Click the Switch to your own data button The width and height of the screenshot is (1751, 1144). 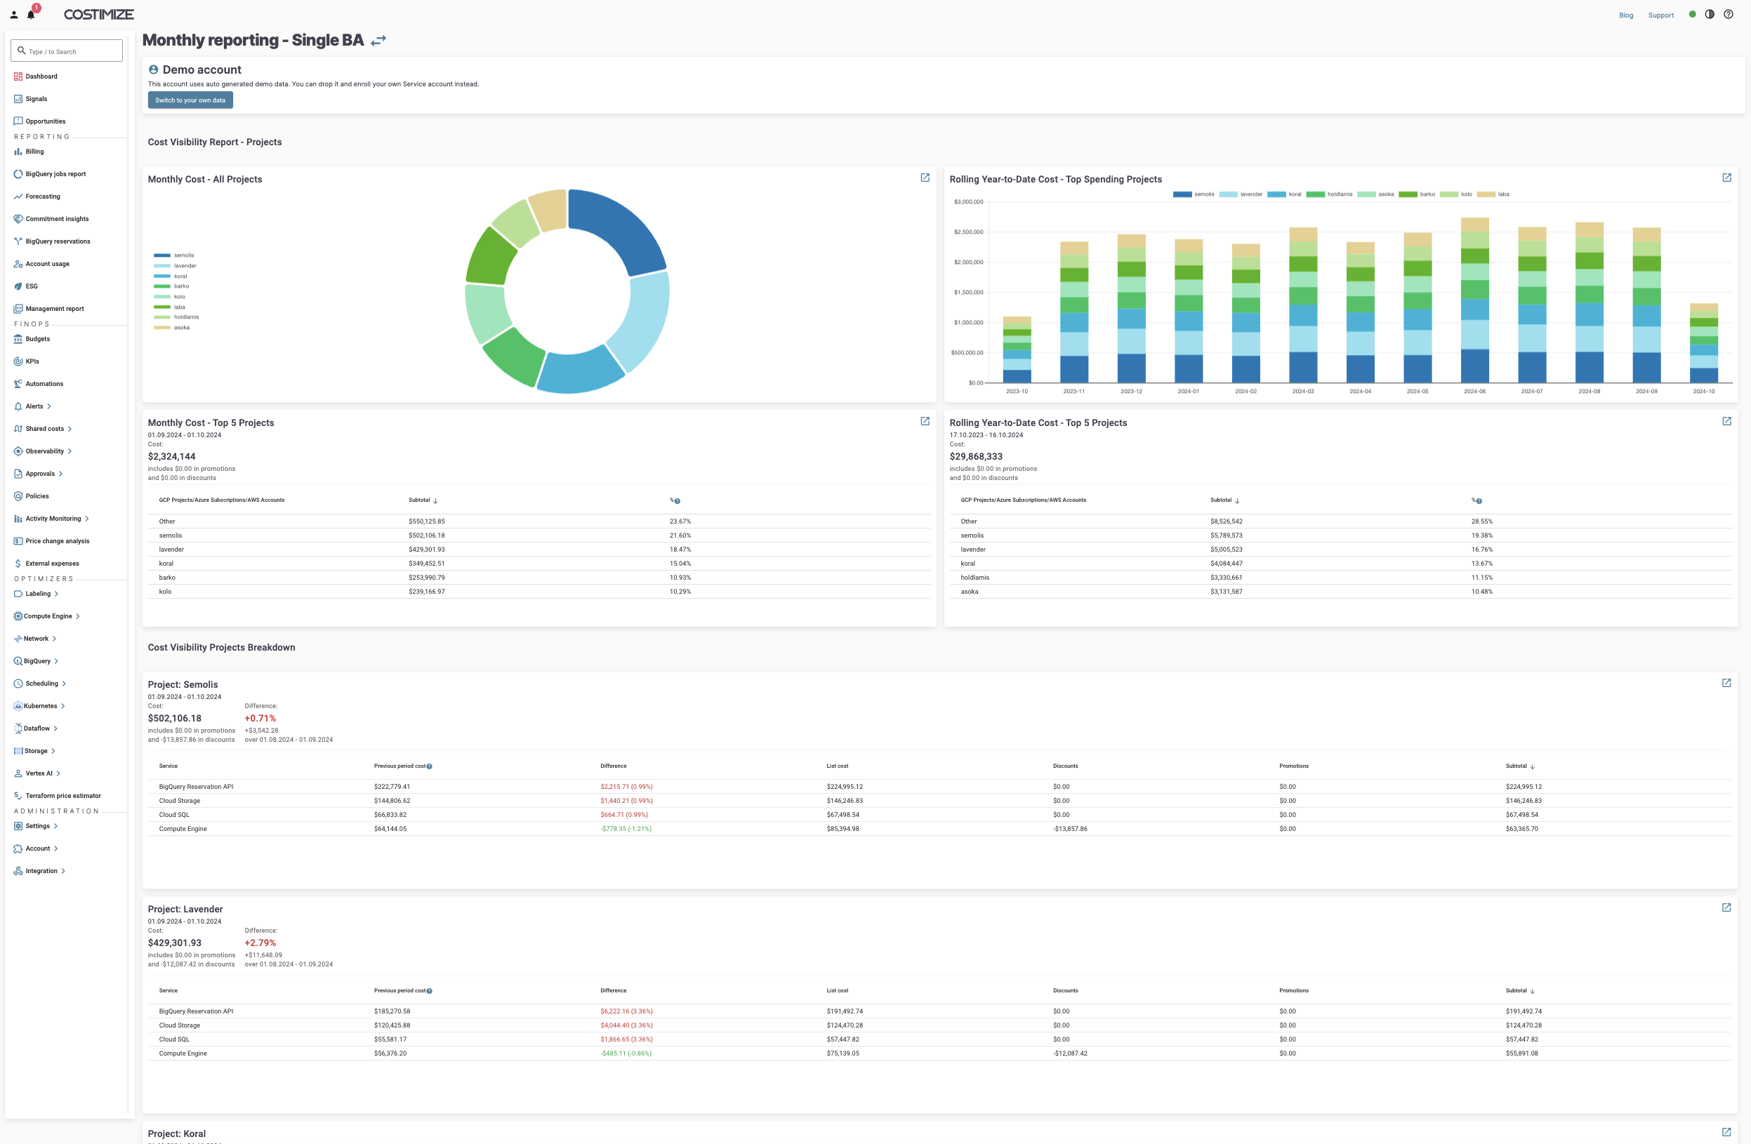(190, 100)
